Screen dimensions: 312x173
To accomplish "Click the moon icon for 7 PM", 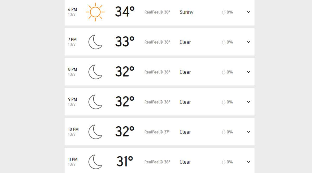I will (95, 42).
